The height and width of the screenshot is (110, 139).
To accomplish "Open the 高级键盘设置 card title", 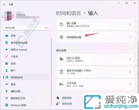I will tap(74, 37).
